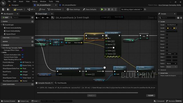This screenshot has width=183, height=103.
Task: Open the play options menu dots
Action: [x=116, y=9]
